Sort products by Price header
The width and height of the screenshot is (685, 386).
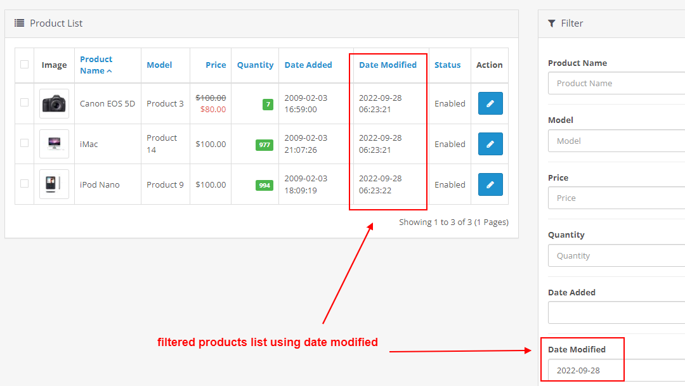[x=216, y=65]
